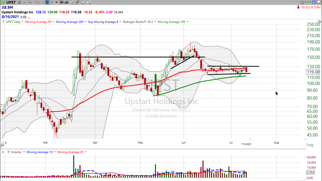Open the blue S dropdown button
Viewport: 322px width, 181px height.
click(x=314, y=2)
